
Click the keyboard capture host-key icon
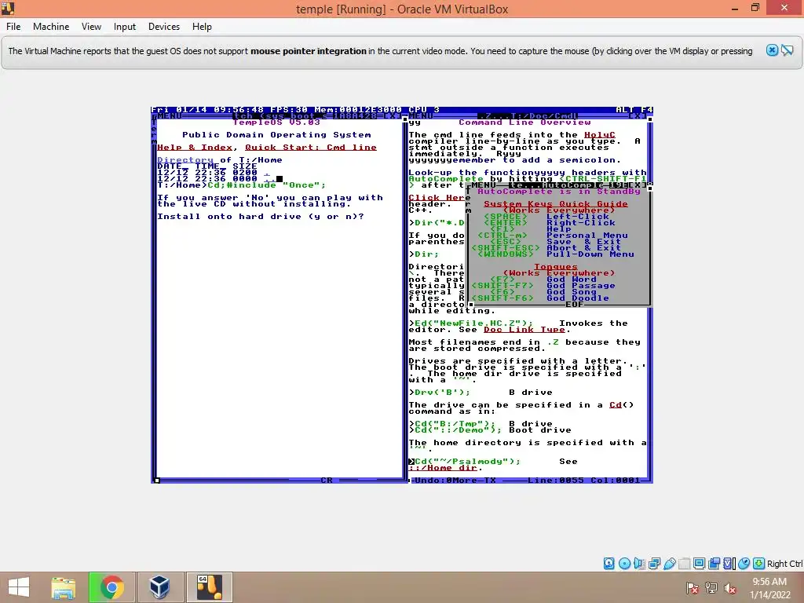pyautogui.click(x=759, y=564)
